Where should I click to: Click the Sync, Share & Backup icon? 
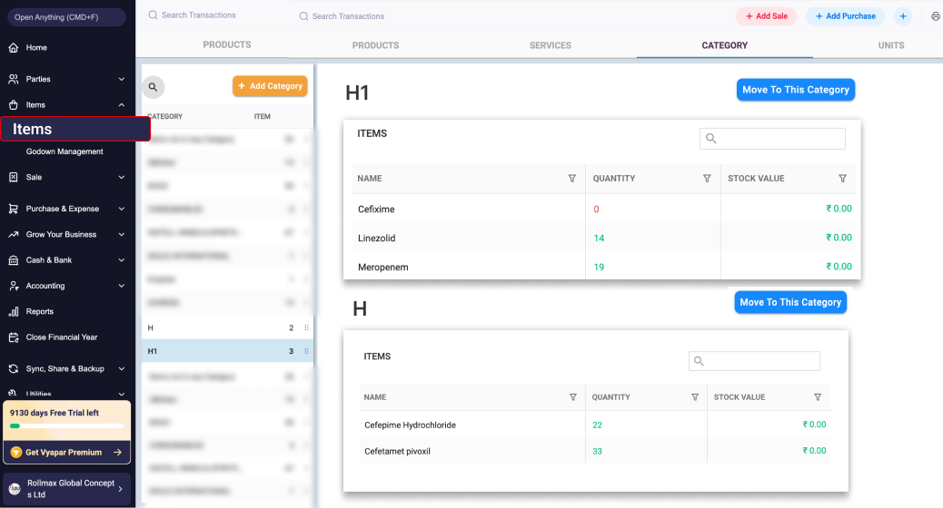tap(14, 368)
